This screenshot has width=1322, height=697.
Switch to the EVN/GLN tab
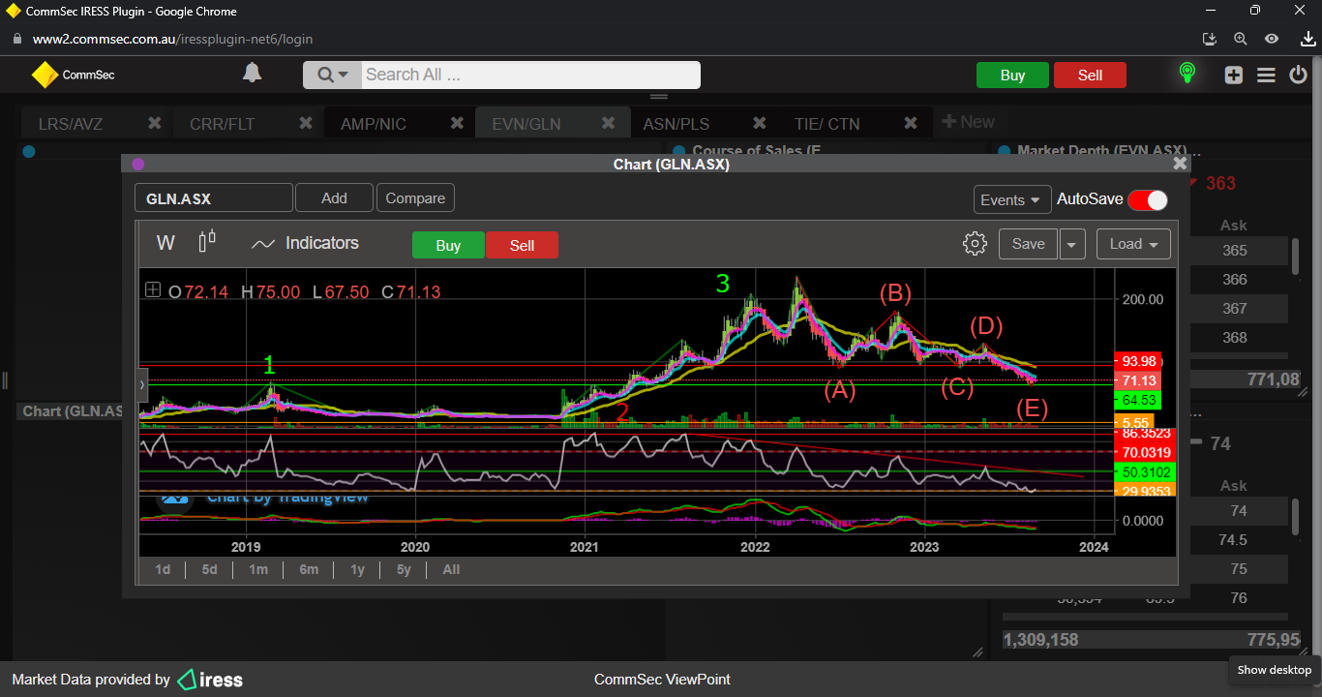coord(526,124)
